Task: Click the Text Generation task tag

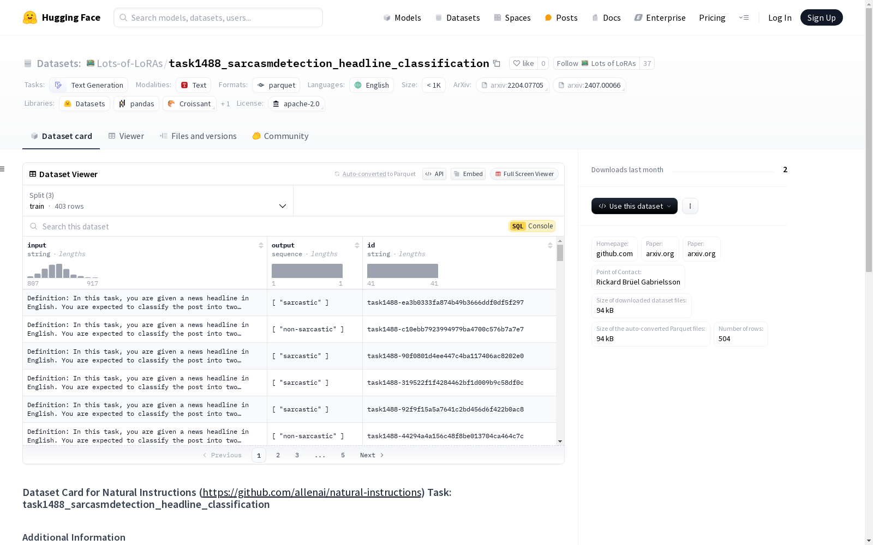Action: coord(89,85)
